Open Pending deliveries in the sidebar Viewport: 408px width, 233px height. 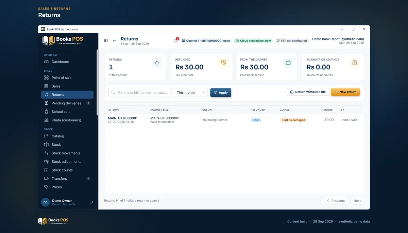click(67, 103)
